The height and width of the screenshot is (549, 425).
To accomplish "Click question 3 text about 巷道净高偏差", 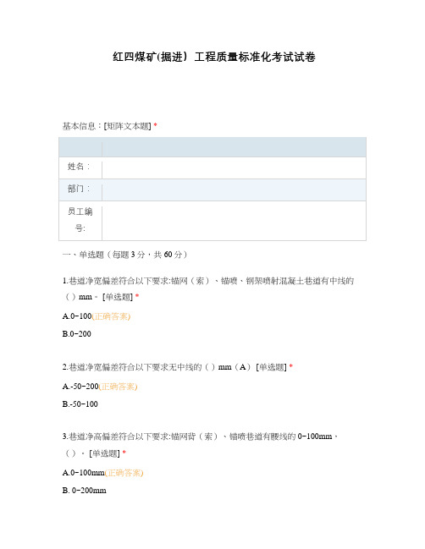I will tap(200, 445).
